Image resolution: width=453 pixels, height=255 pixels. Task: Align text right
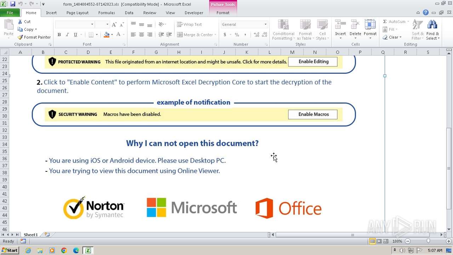150,35
